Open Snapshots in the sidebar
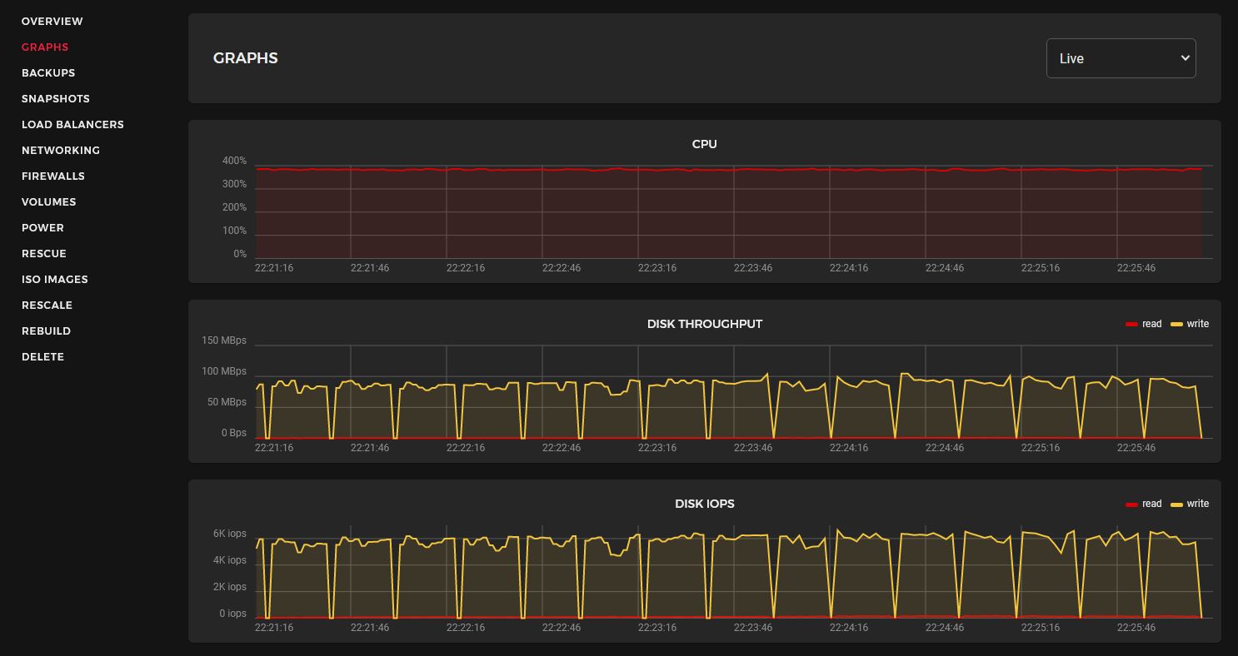Viewport: 1238px width, 656px height. tap(56, 98)
